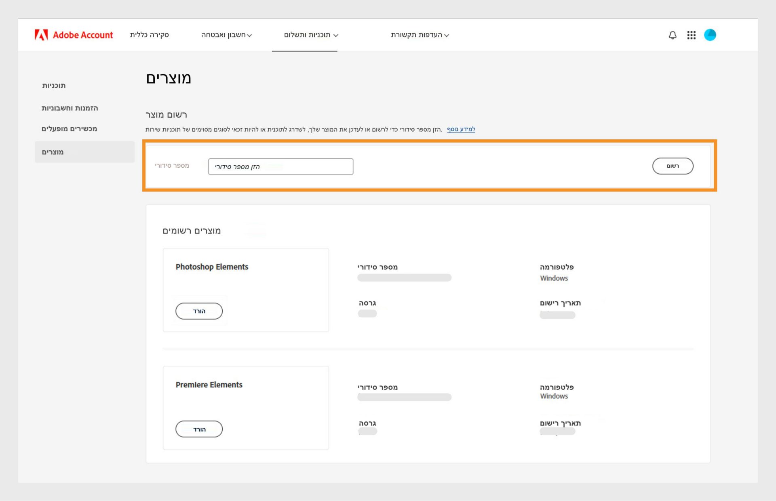
Task: Click the רשום register button
Action: 673,166
